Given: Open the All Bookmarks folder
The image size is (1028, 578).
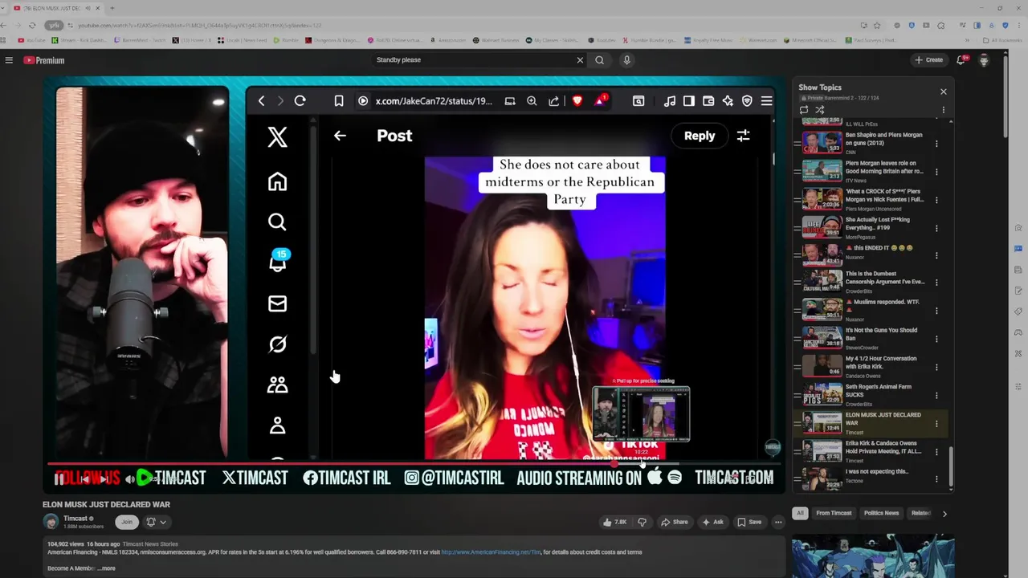Looking at the screenshot, I should coord(1004,39).
